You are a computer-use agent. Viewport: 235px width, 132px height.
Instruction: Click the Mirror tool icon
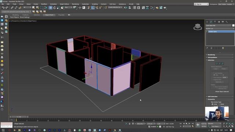[x=126, y=8]
